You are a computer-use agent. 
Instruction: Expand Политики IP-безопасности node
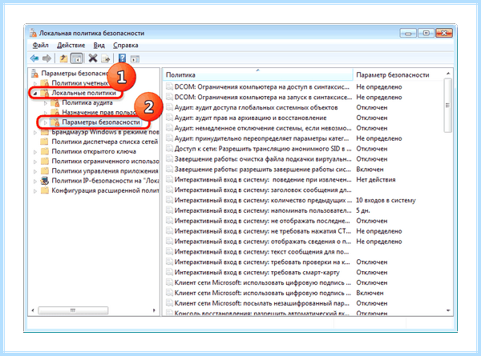coord(35,181)
